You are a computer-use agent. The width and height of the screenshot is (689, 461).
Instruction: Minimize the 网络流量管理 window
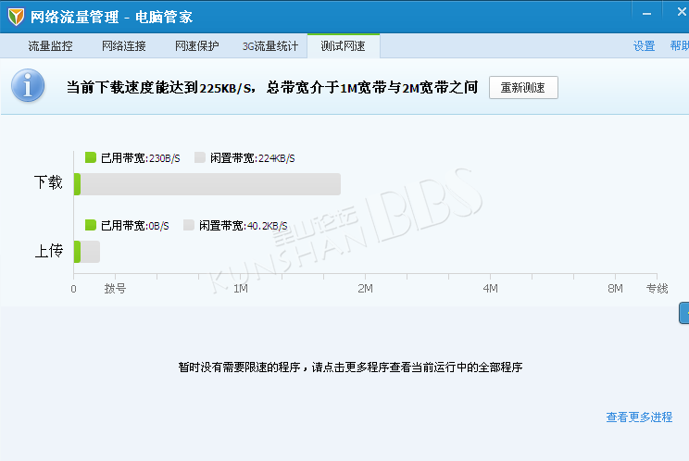pos(646,14)
